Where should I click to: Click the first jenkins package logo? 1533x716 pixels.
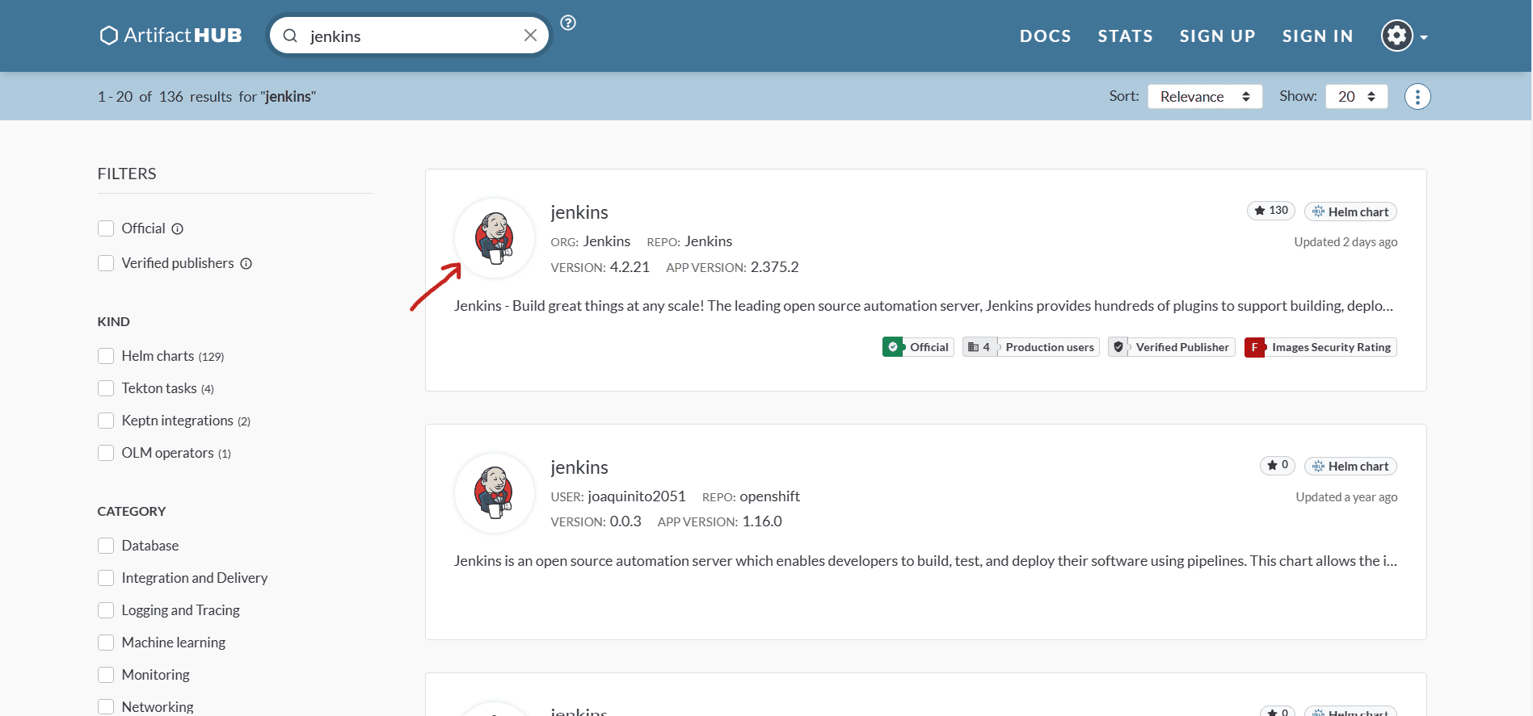[x=495, y=238]
